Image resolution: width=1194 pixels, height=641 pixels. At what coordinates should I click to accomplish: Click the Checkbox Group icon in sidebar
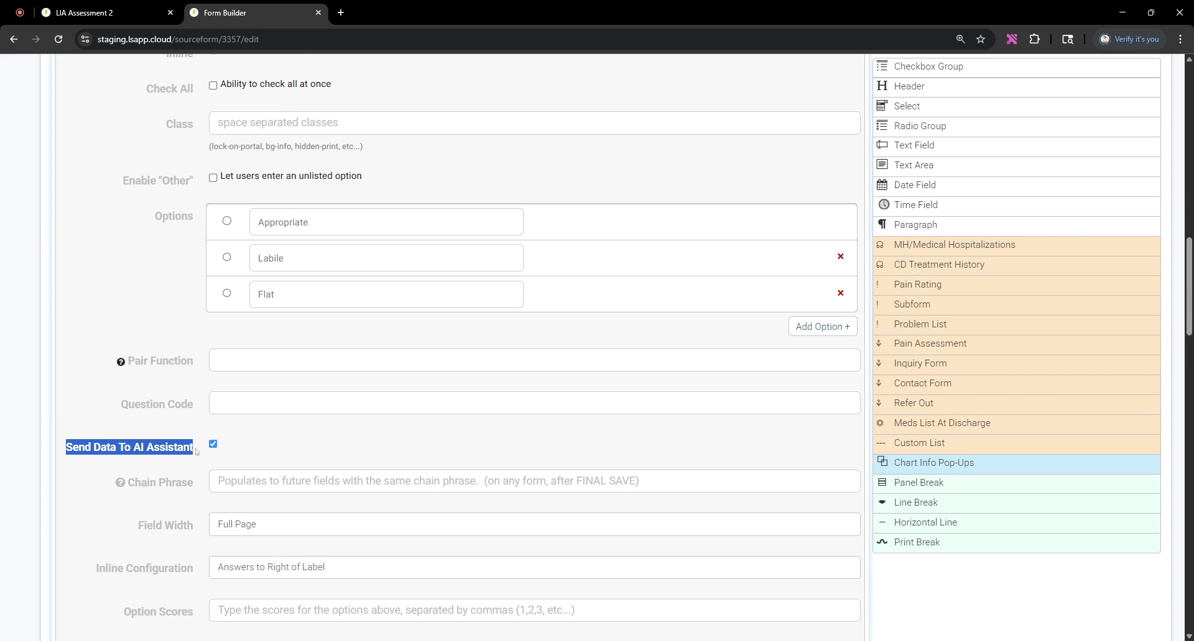(x=882, y=66)
